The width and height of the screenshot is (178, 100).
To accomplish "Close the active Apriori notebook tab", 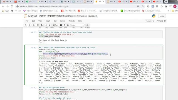I will pos(103,2).
